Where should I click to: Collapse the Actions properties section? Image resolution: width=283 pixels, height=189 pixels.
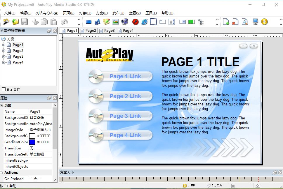[x=1, y=173]
